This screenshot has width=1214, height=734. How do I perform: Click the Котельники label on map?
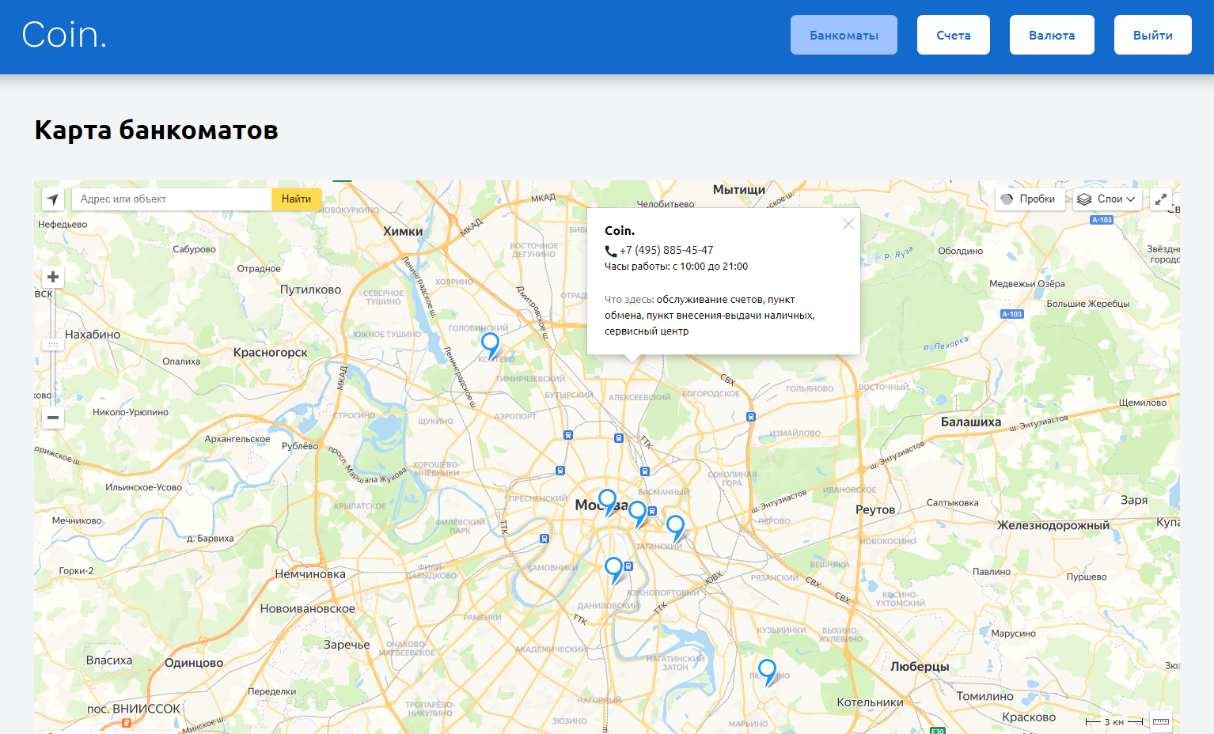pyautogui.click(x=870, y=702)
